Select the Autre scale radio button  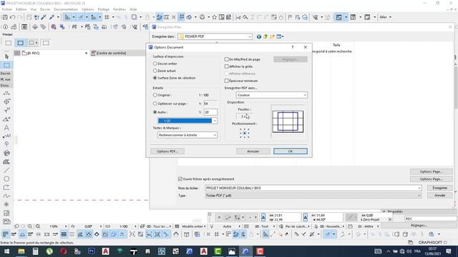tap(155, 112)
